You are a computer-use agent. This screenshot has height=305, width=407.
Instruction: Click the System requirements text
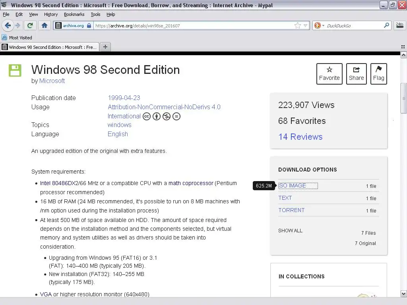click(58, 172)
